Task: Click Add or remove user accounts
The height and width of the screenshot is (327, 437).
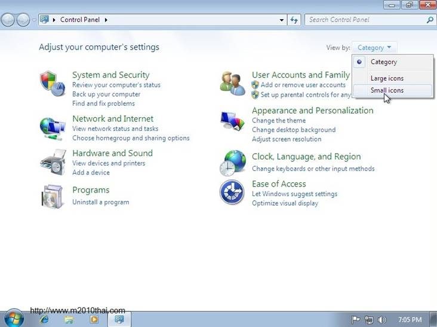Action: pos(303,85)
